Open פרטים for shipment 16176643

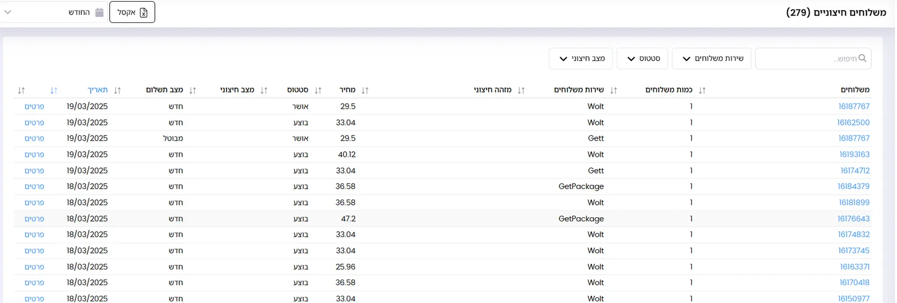(x=34, y=219)
